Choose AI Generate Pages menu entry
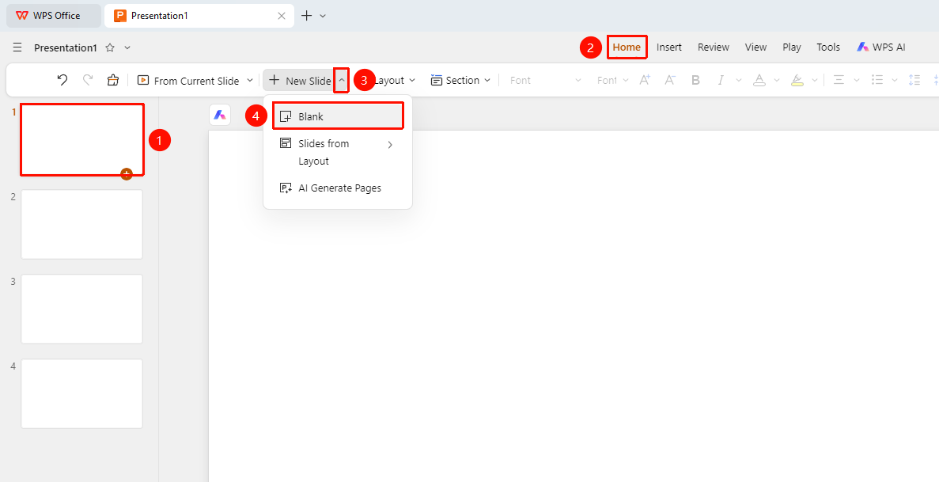Viewport: 939px width, 482px height. [x=338, y=188]
